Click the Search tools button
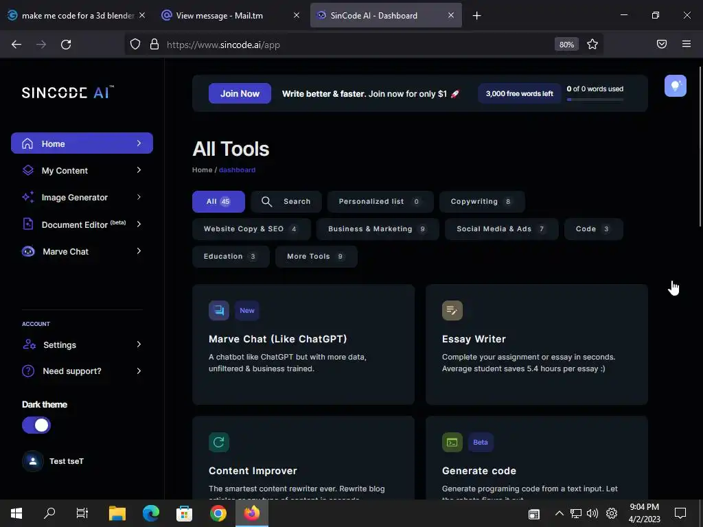 [286, 202]
